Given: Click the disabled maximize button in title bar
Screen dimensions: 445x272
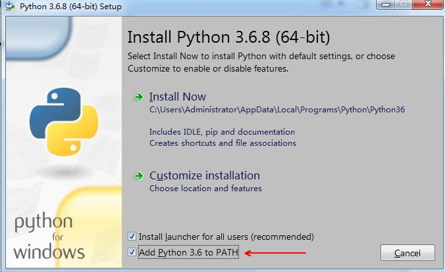Looking at the screenshot, I should point(404,4).
